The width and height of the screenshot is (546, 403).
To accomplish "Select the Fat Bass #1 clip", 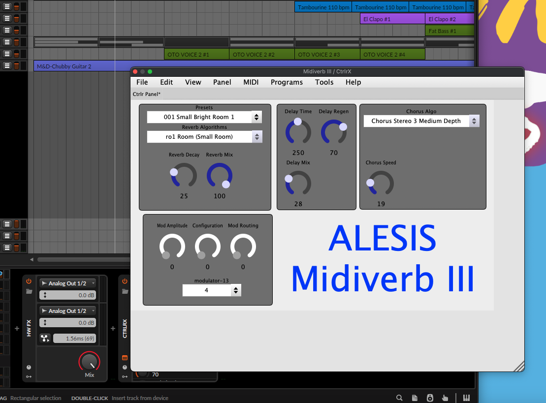I will point(450,31).
